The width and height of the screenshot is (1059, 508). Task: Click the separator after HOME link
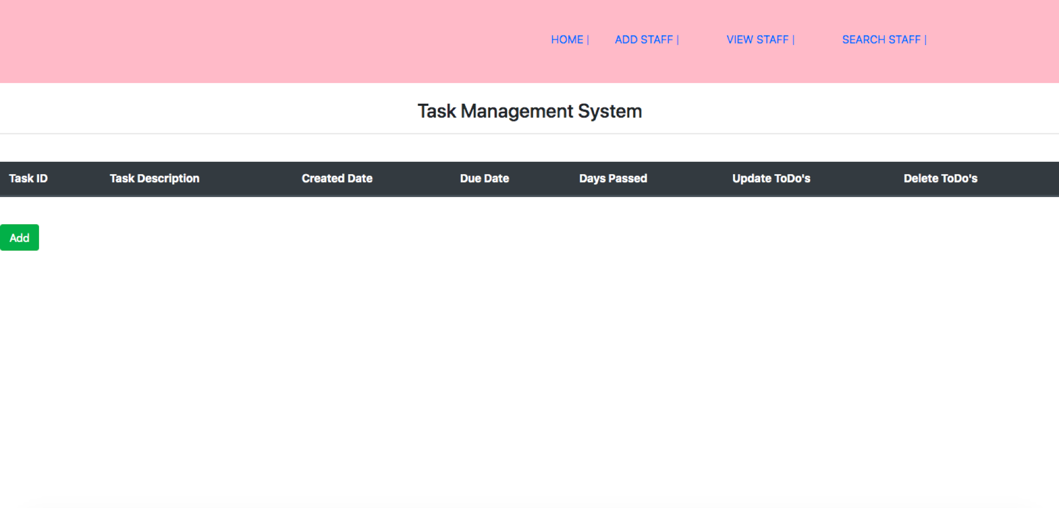(x=587, y=39)
